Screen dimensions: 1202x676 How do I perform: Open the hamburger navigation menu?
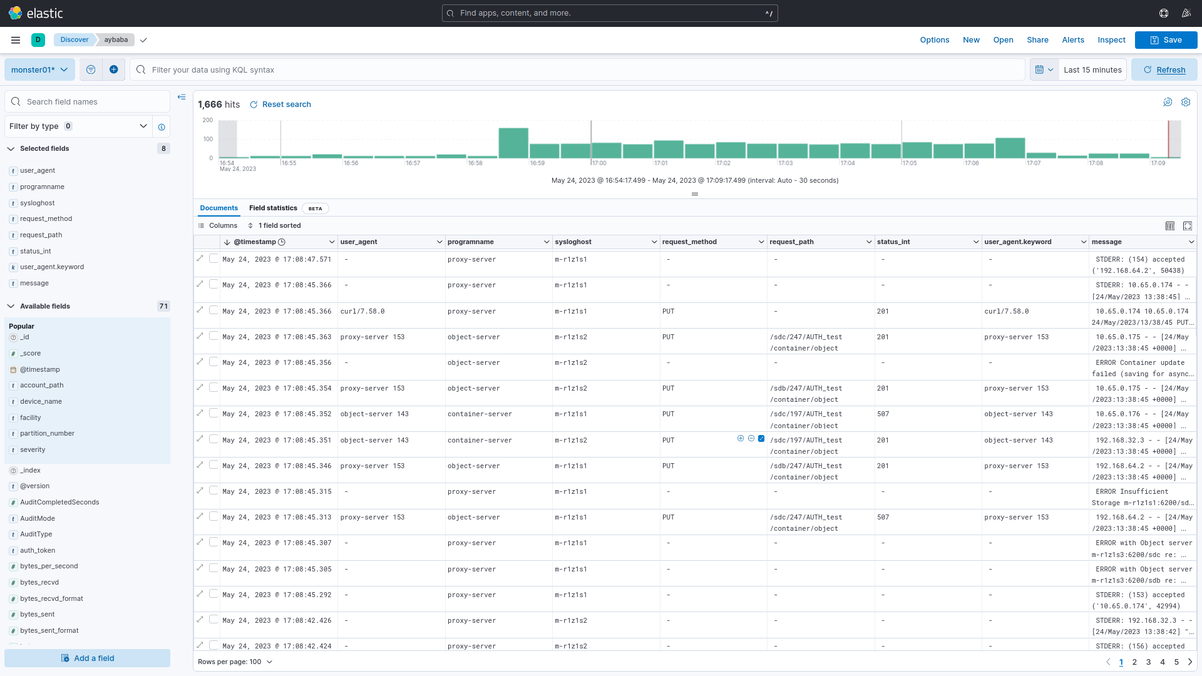coord(16,40)
